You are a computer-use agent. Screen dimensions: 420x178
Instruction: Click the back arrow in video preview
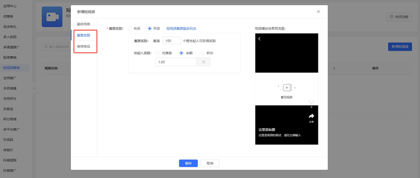(259, 39)
